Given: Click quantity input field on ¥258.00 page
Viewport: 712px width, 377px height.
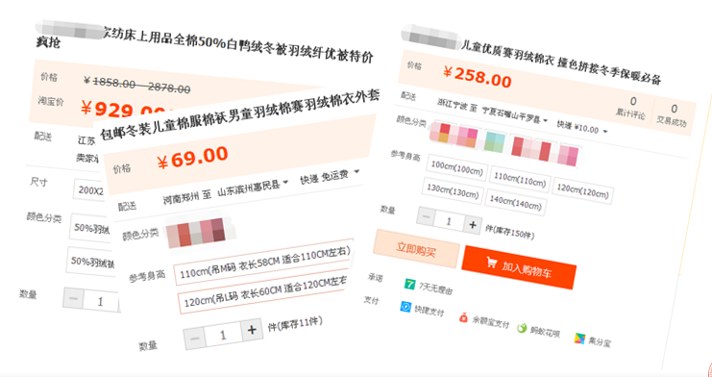Looking at the screenshot, I should pos(449,221).
